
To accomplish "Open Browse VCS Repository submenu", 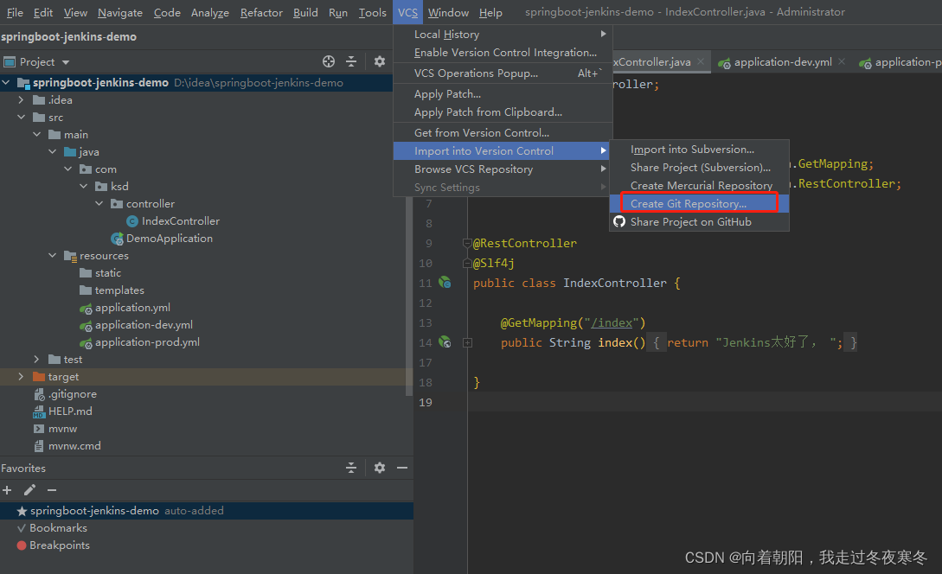I will click(503, 169).
